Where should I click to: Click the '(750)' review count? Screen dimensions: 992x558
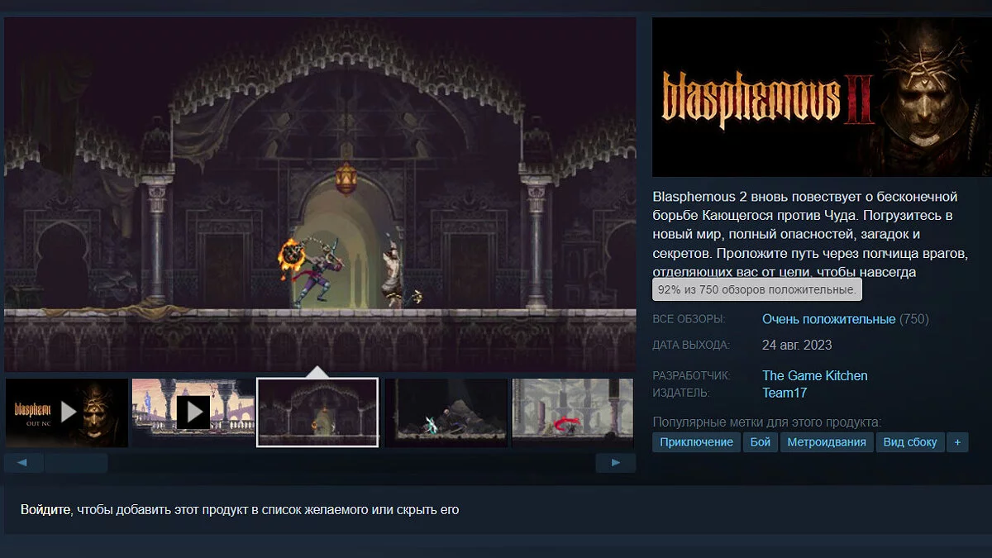[913, 319]
